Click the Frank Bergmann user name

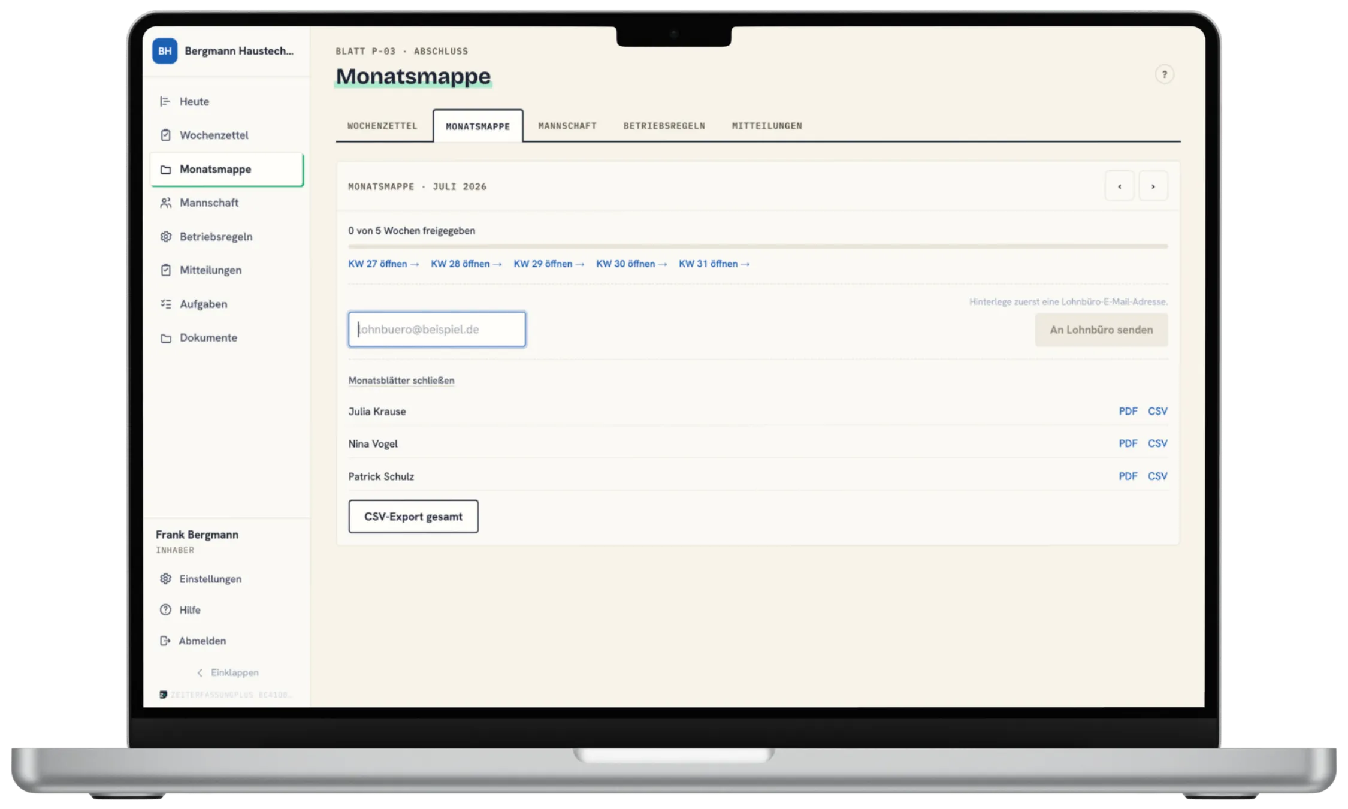[x=197, y=535]
